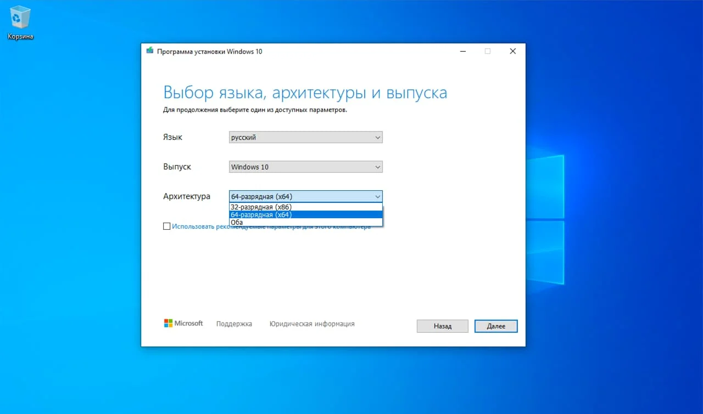Click the Microsoft logo in the footer
703x414 pixels.
(x=183, y=324)
